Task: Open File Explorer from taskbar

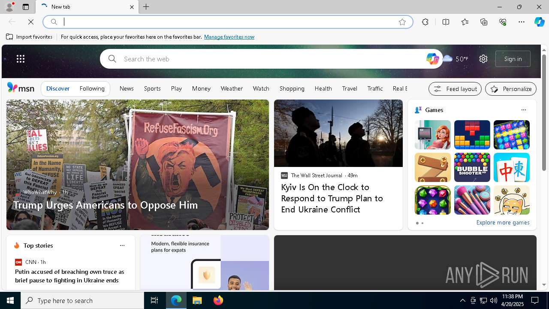Action: pyautogui.click(x=197, y=300)
